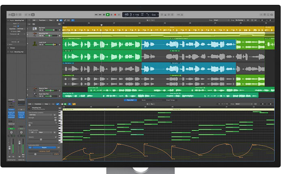Click the Duplicate Track button
Image resolution: width=281 pixels, height=174 pixels.
point(34,24)
